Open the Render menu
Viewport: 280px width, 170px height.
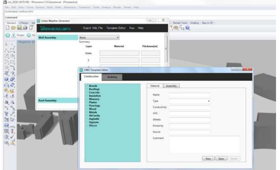click(x=117, y=7)
